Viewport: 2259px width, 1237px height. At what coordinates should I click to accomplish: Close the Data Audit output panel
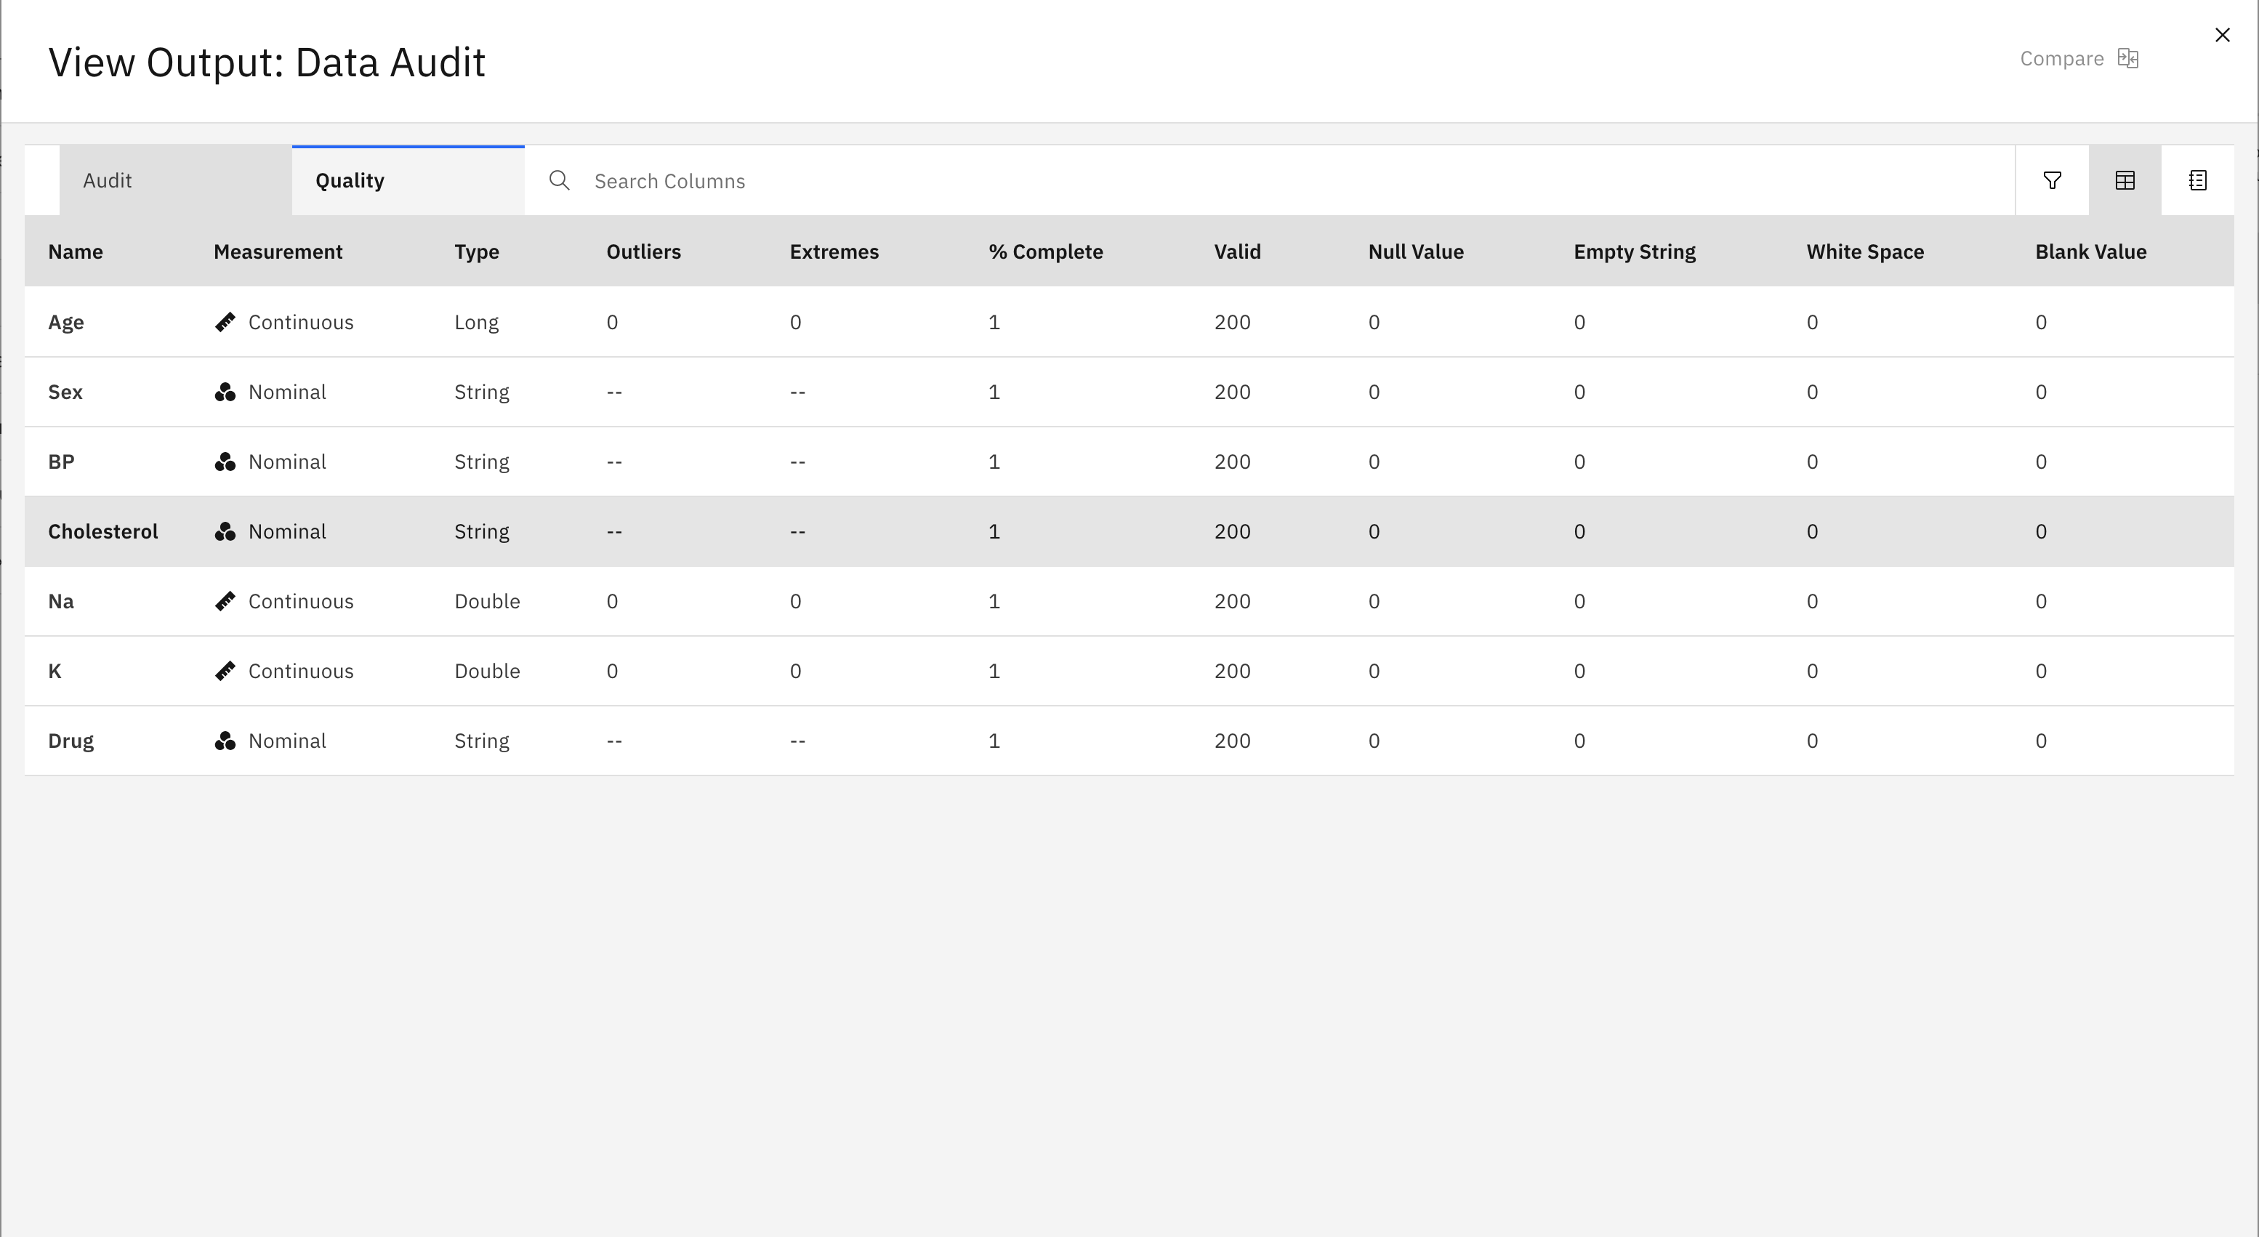[x=2222, y=35]
